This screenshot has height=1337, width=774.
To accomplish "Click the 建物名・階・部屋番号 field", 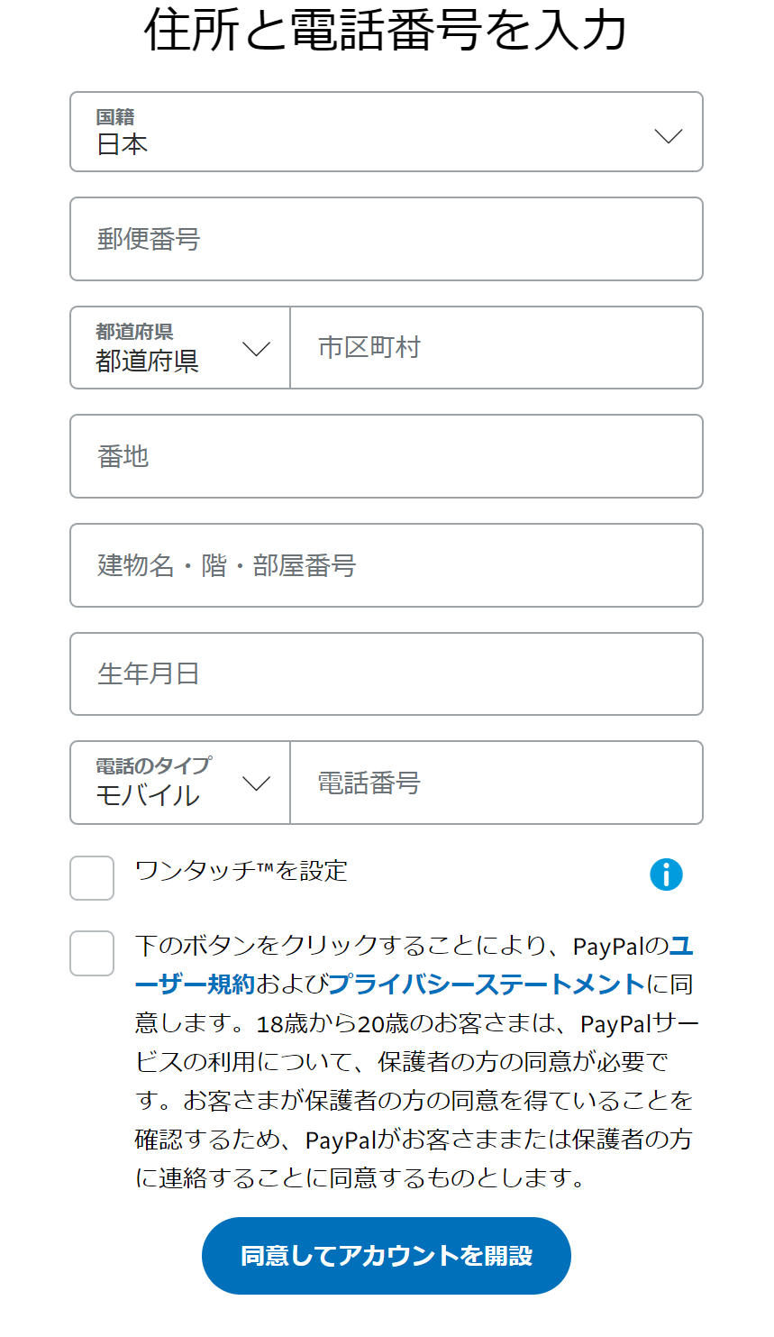I will [x=386, y=565].
